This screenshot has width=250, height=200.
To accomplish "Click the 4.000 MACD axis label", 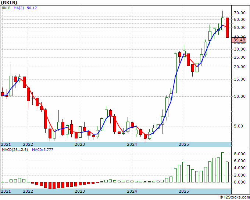I will tap(240, 168).
